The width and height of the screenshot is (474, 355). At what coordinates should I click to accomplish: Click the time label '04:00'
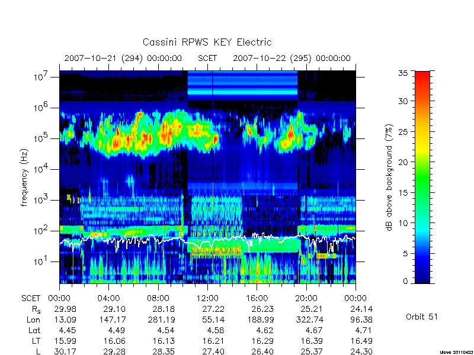tap(108, 299)
